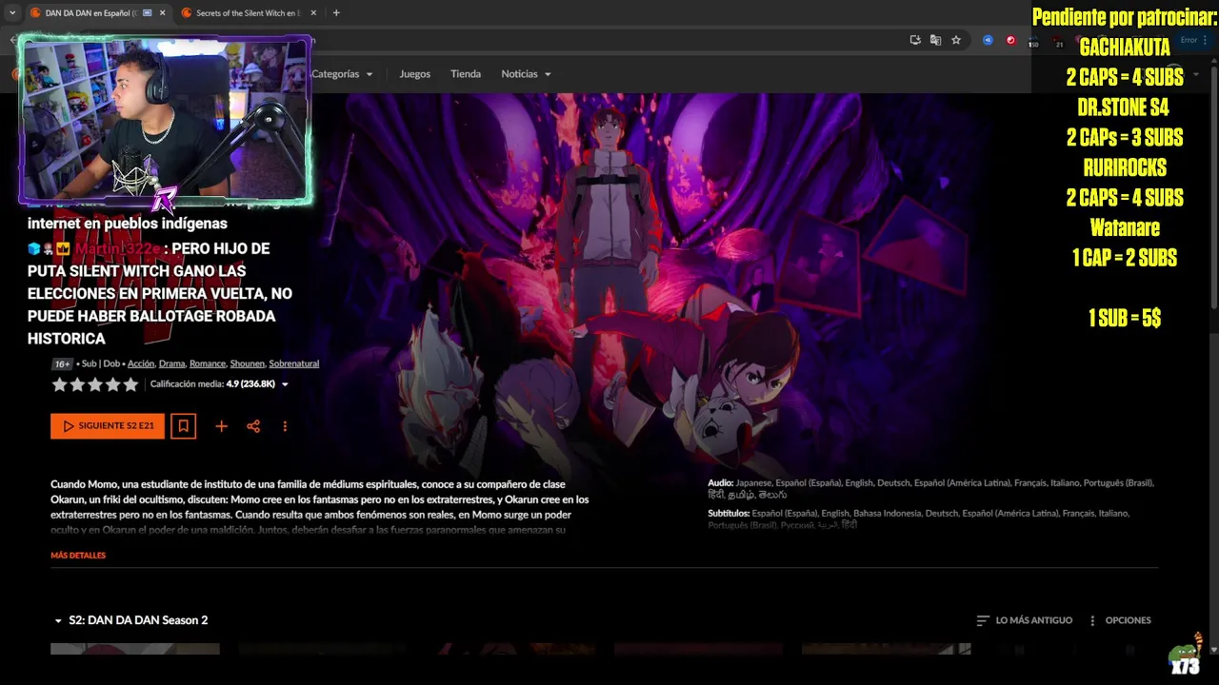Viewport: 1219px width, 685px height.
Task: Open the Drama genre link
Action: point(171,363)
